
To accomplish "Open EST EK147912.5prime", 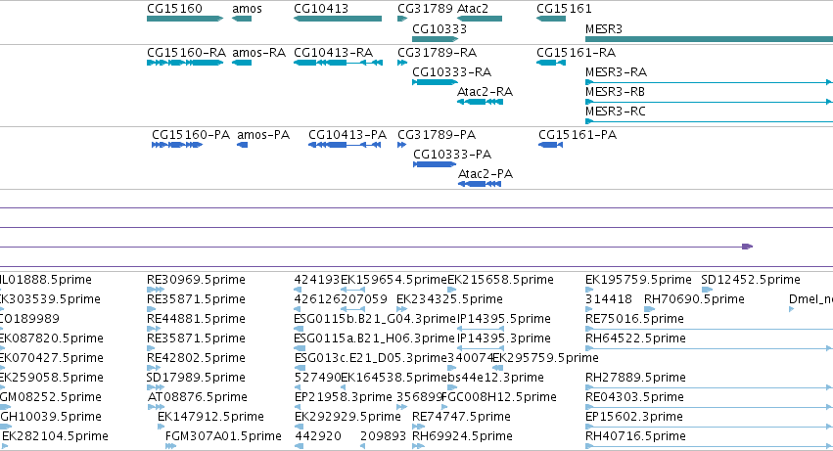I will coord(210,417).
